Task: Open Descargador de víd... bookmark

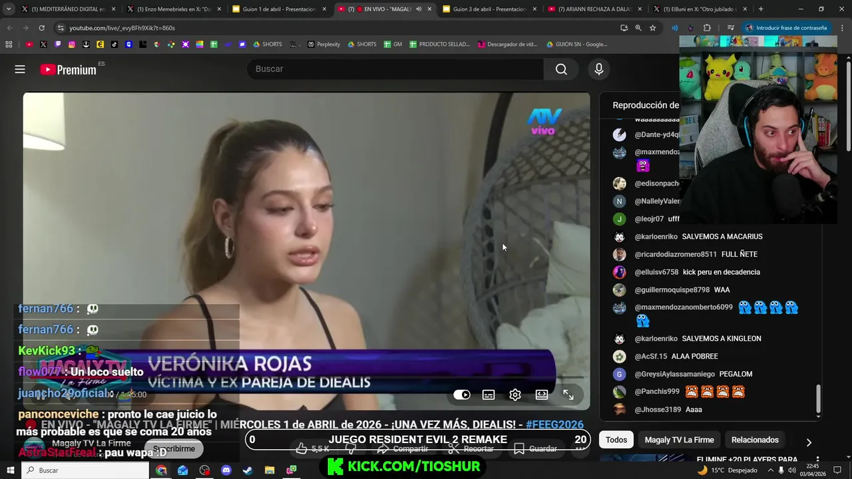Action: point(507,45)
